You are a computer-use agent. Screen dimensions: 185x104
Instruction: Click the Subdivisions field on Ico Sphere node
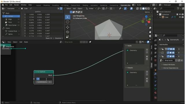[x=44, y=82]
